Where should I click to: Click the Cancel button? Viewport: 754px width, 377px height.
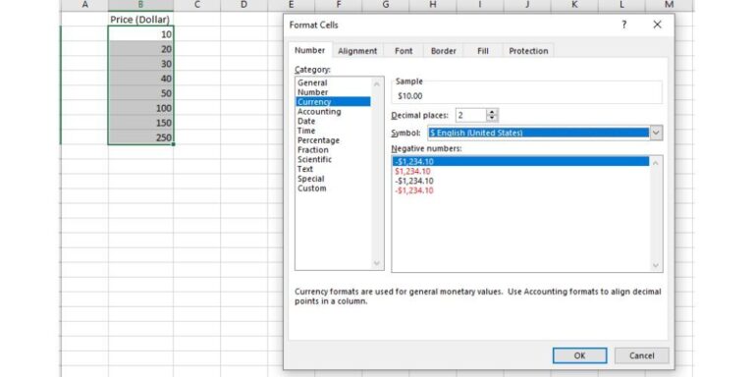click(641, 355)
